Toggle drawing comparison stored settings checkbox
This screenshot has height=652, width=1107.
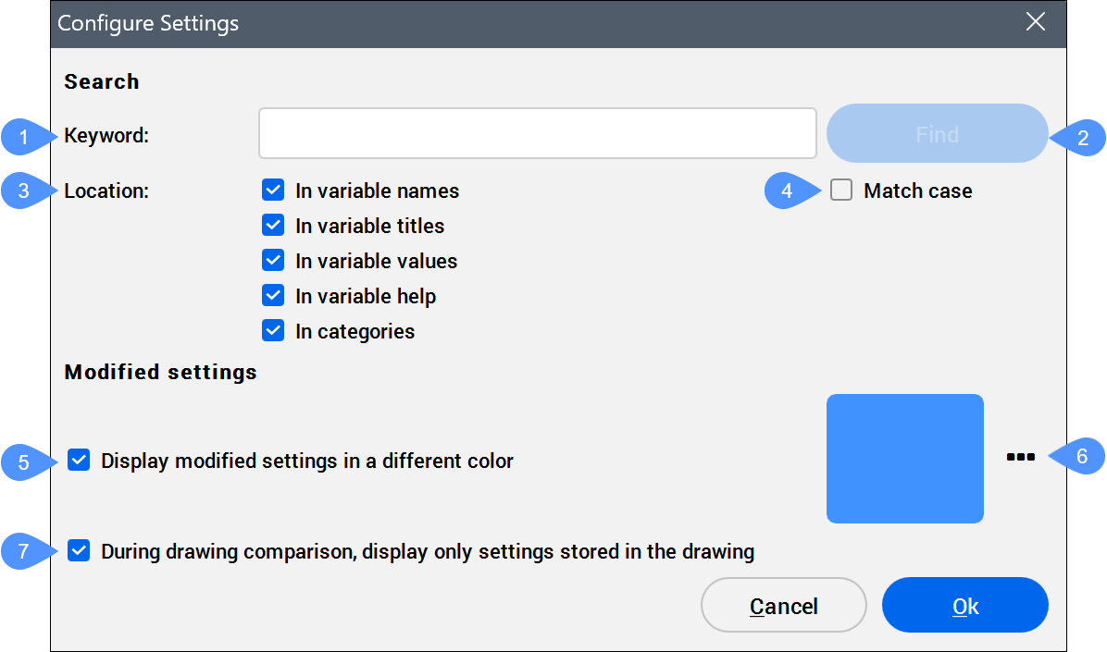pyautogui.click(x=80, y=551)
